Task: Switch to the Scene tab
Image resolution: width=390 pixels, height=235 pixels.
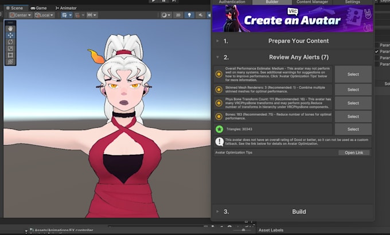Action: point(15,8)
